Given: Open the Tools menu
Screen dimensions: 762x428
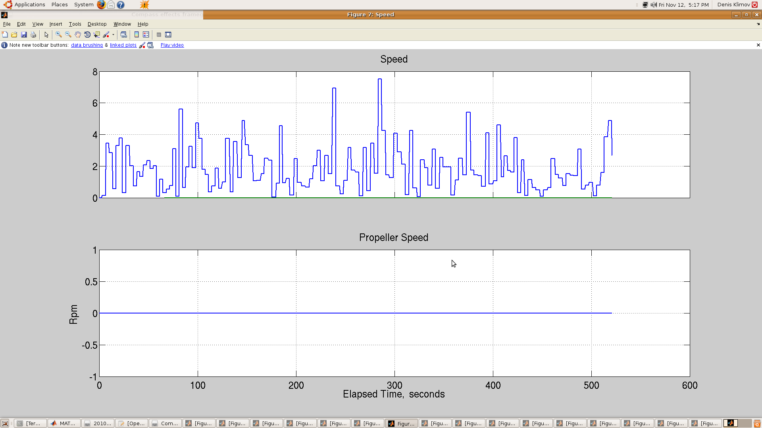Looking at the screenshot, I should [75, 24].
